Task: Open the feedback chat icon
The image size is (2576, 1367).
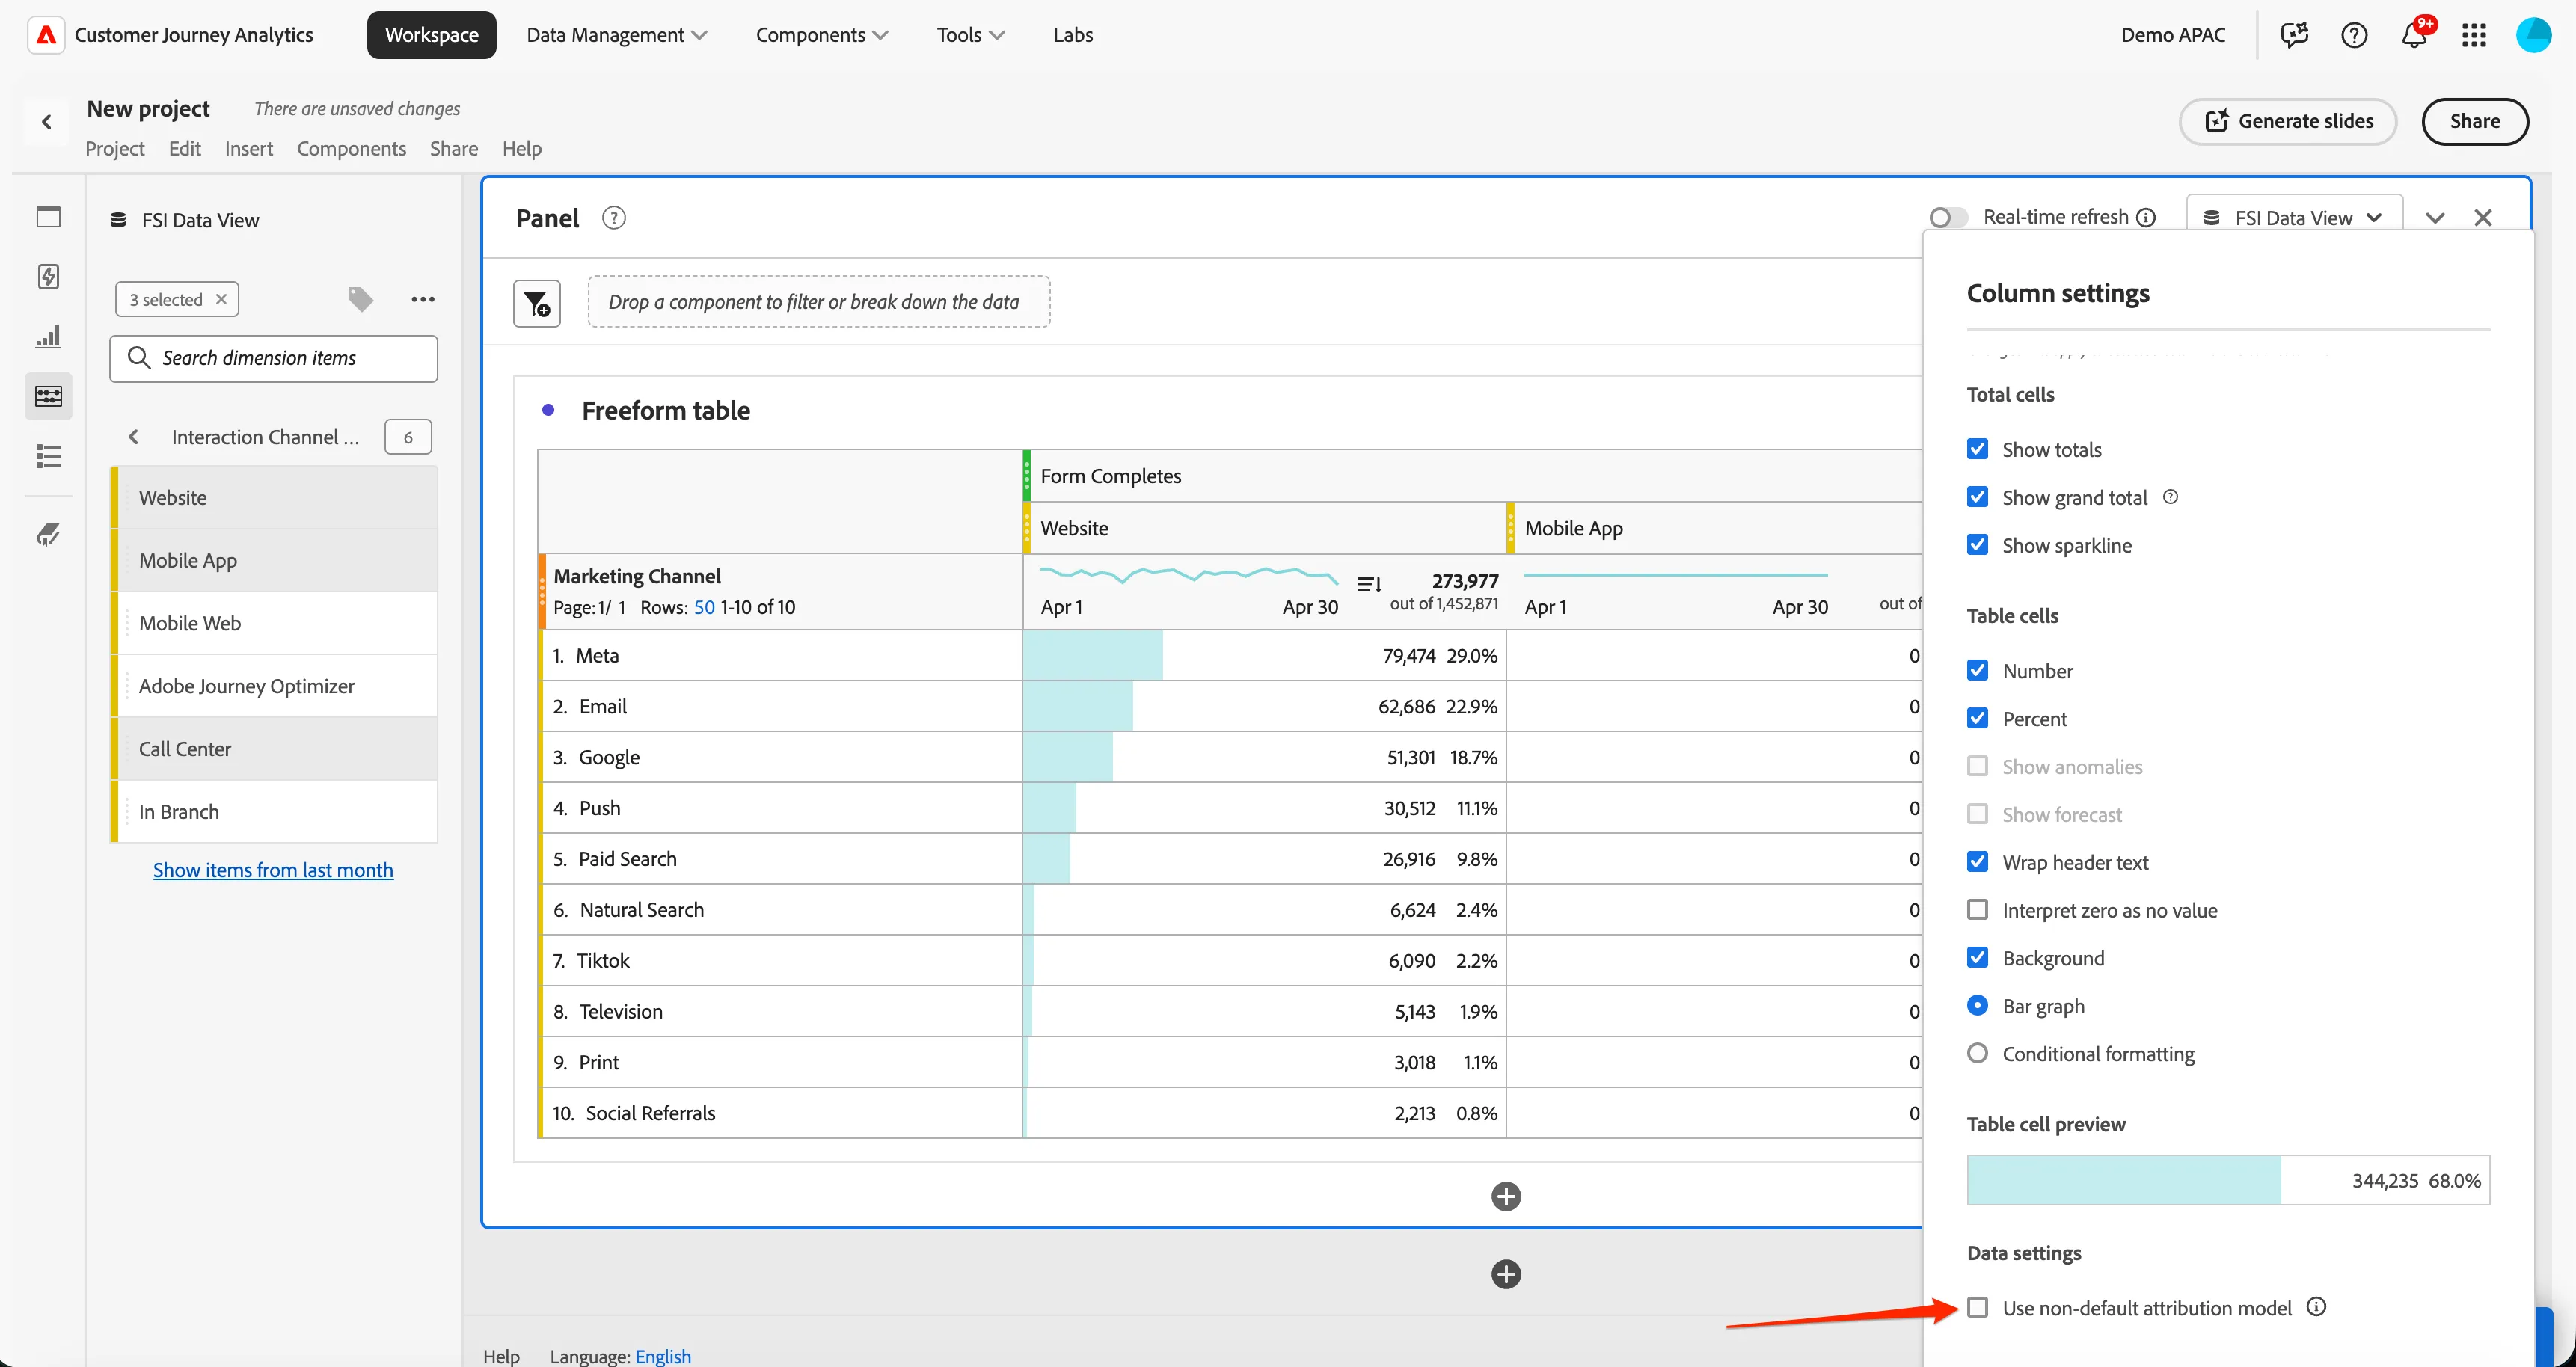Action: pos(2294,35)
